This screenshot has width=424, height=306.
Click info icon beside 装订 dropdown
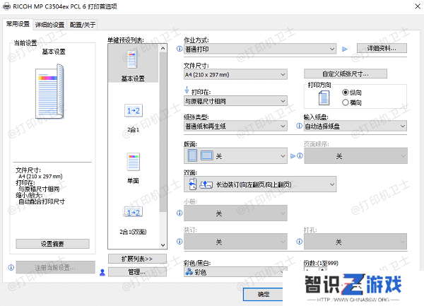click(179, 242)
